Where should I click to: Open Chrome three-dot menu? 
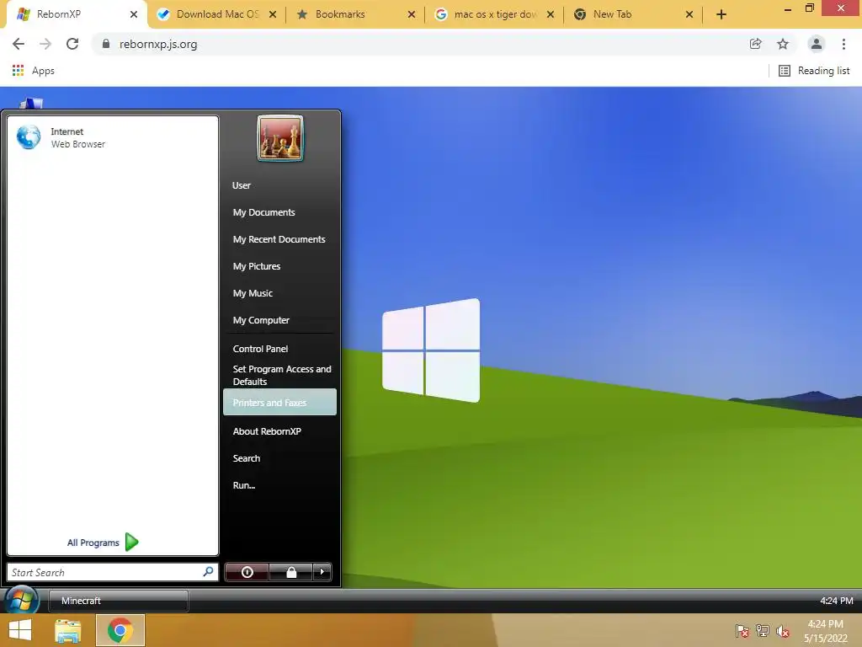tap(843, 44)
